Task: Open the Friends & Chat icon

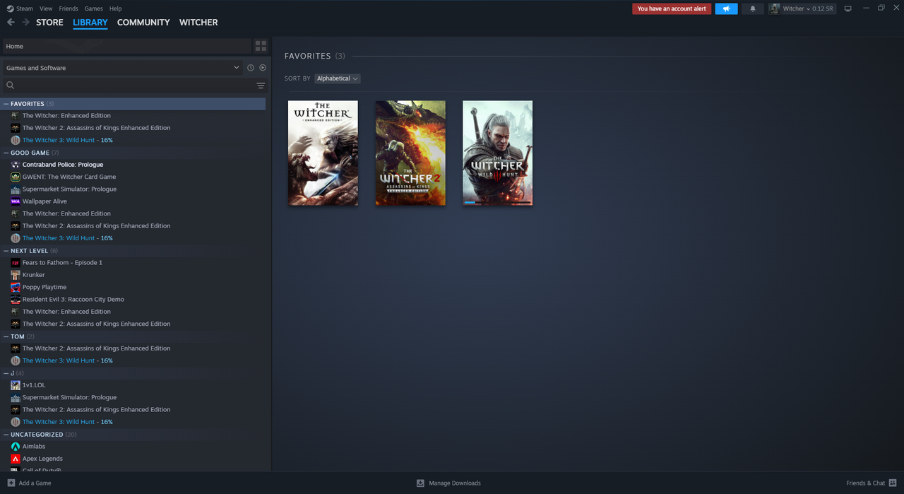Action: point(893,483)
